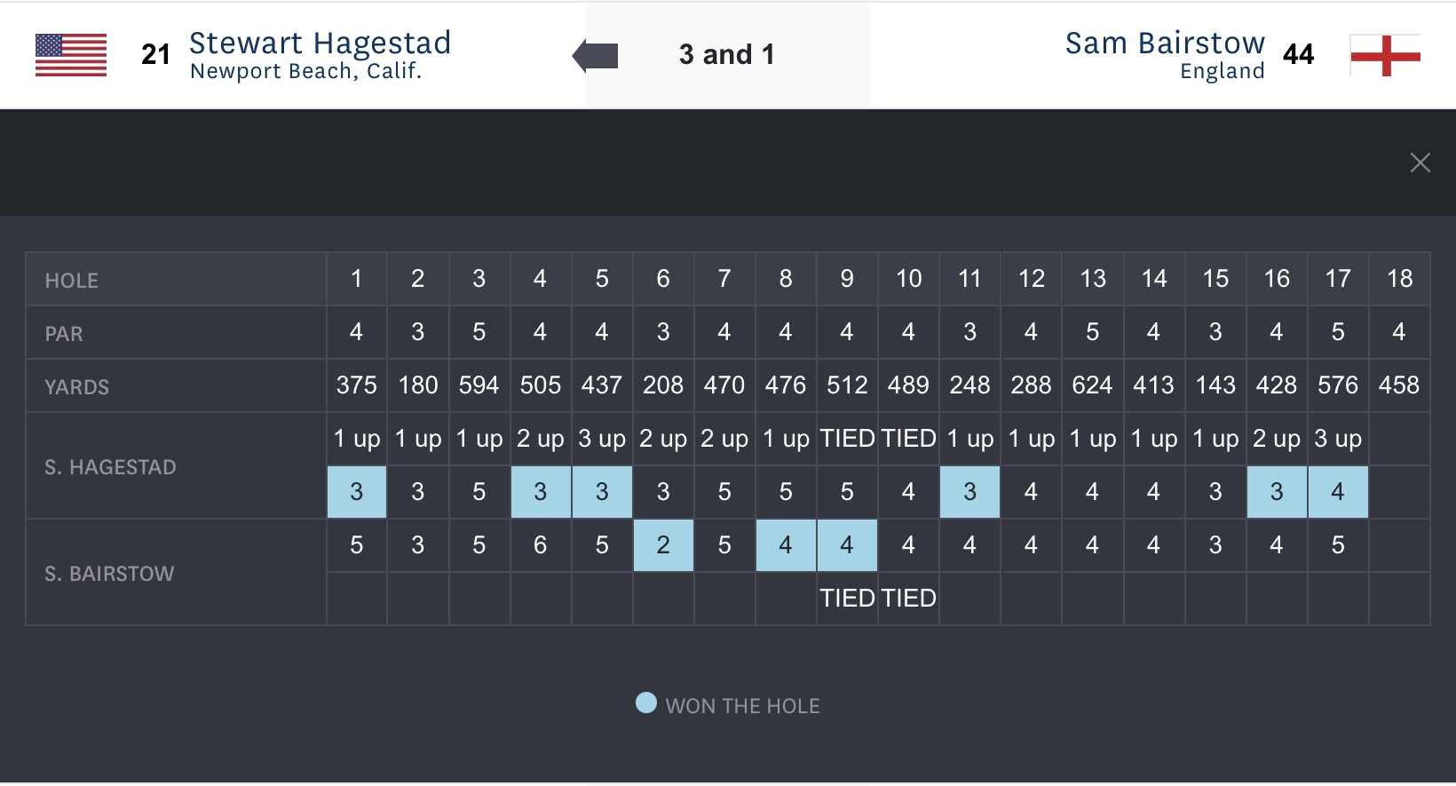Click the '3 up' status at hole 17
The height and width of the screenshot is (786, 1456).
coord(1337,439)
